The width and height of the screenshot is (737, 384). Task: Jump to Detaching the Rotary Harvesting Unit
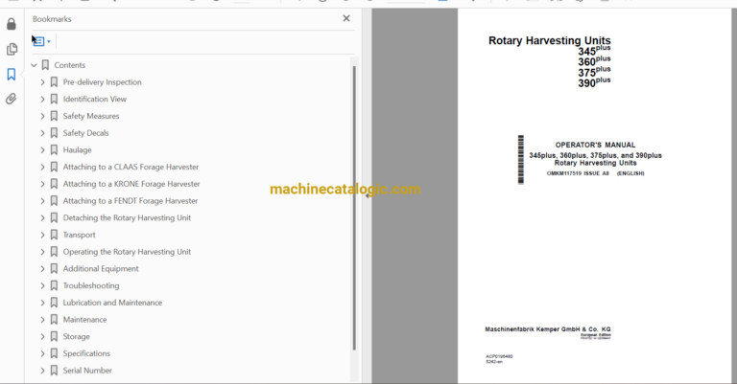tap(127, 218)
